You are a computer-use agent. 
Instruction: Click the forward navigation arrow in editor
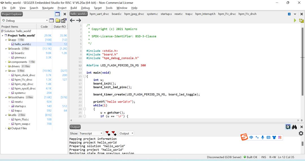pyautogui.click(x=79, y=20)
